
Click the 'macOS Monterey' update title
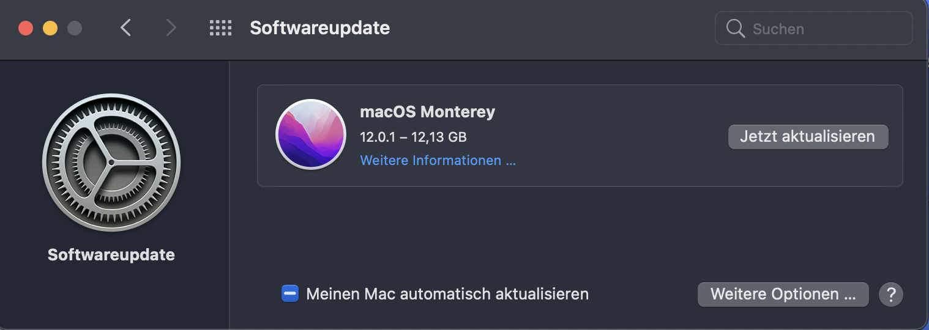pos(427,112)
